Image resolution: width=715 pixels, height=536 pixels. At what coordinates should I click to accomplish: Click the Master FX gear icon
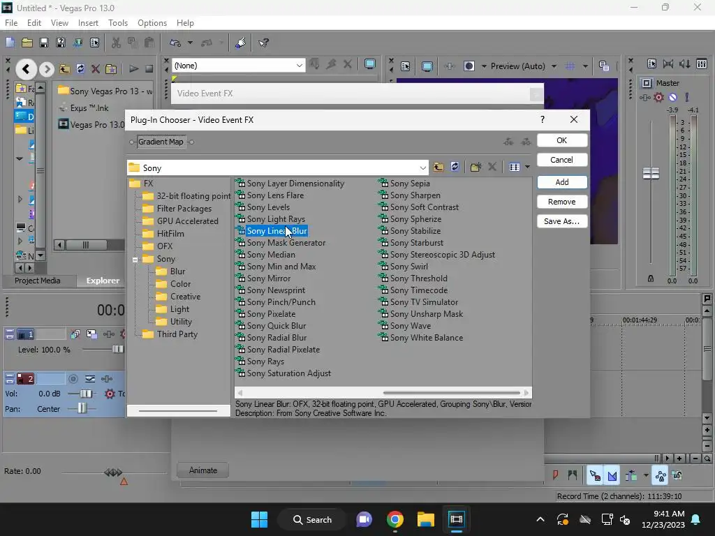[x=658, y=97]
